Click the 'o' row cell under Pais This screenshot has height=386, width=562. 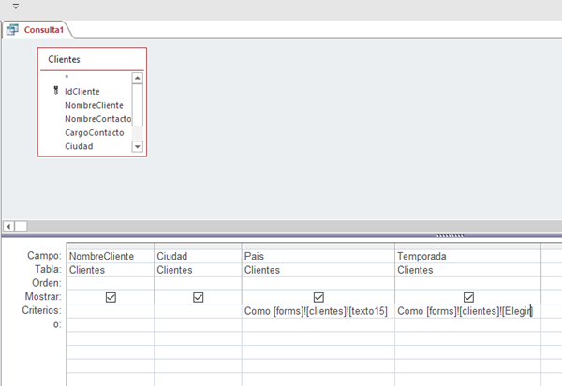click(x=318, y=325)
